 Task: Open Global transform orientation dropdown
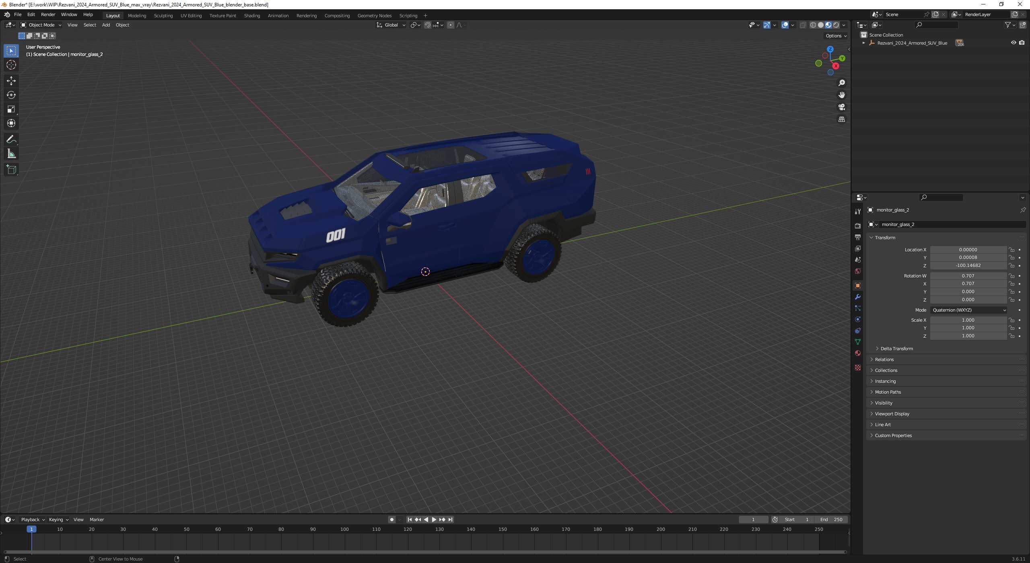click(391, 25)
